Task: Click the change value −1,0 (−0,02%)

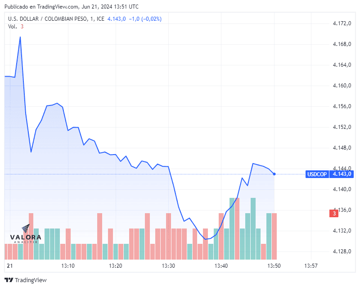Action: coord(145,19)
